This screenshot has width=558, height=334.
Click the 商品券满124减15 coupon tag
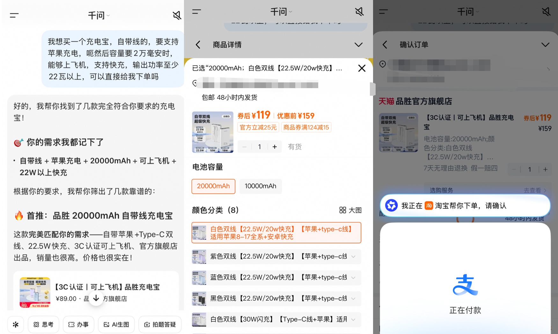point(306,127)
